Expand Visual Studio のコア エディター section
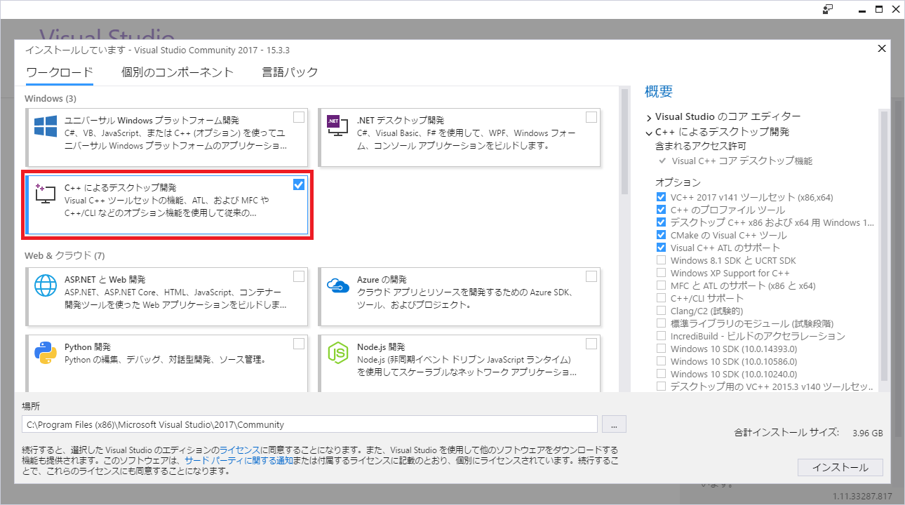 click(x=649, y=117)
